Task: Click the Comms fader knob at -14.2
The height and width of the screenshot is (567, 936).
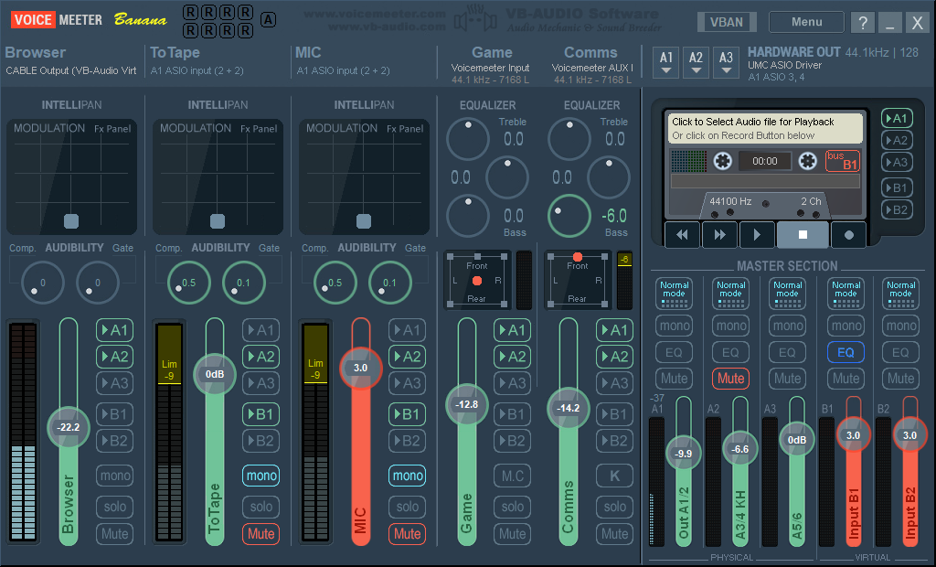Action: [x=568, y=408]
